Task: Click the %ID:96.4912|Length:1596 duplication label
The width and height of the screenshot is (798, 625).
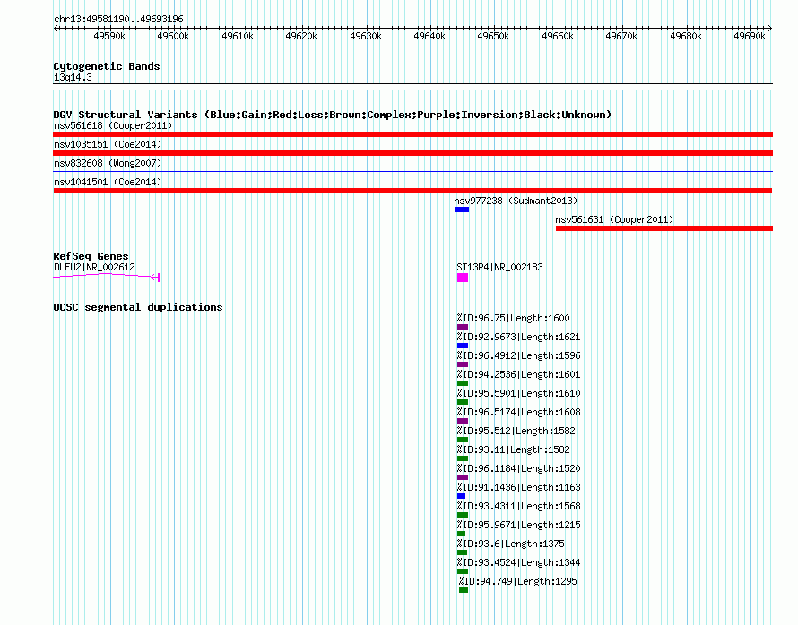Action: [x=518, y=355]
